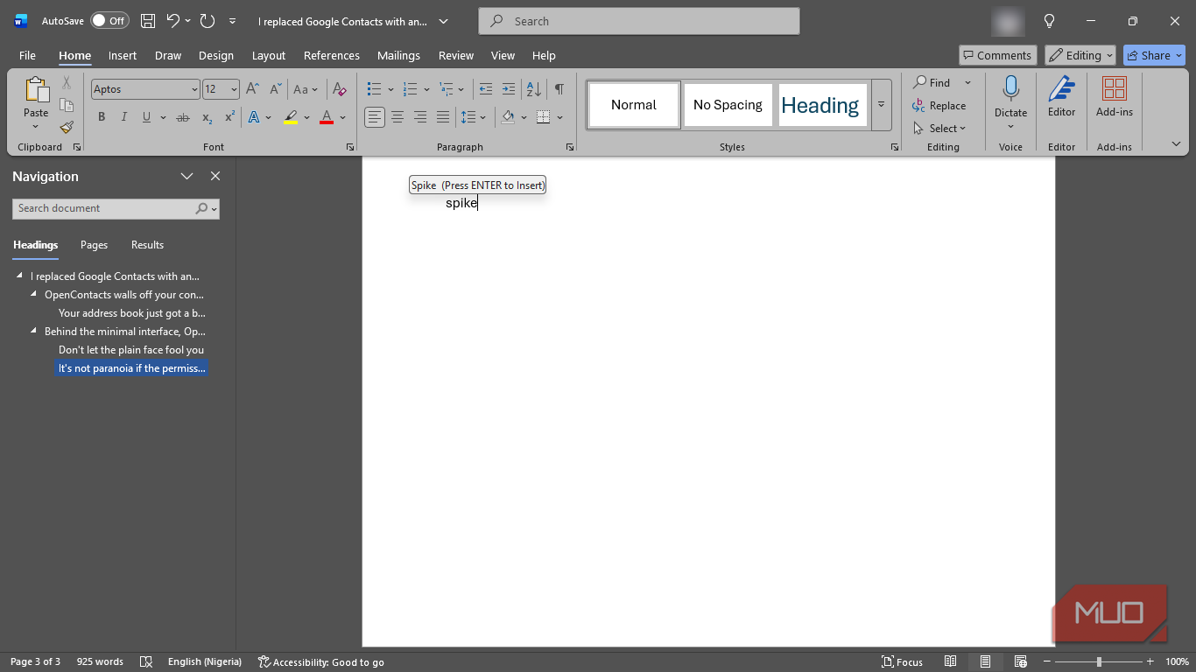
Task: Sort paragraph text A to Z
Action: (x=533, y=89)
